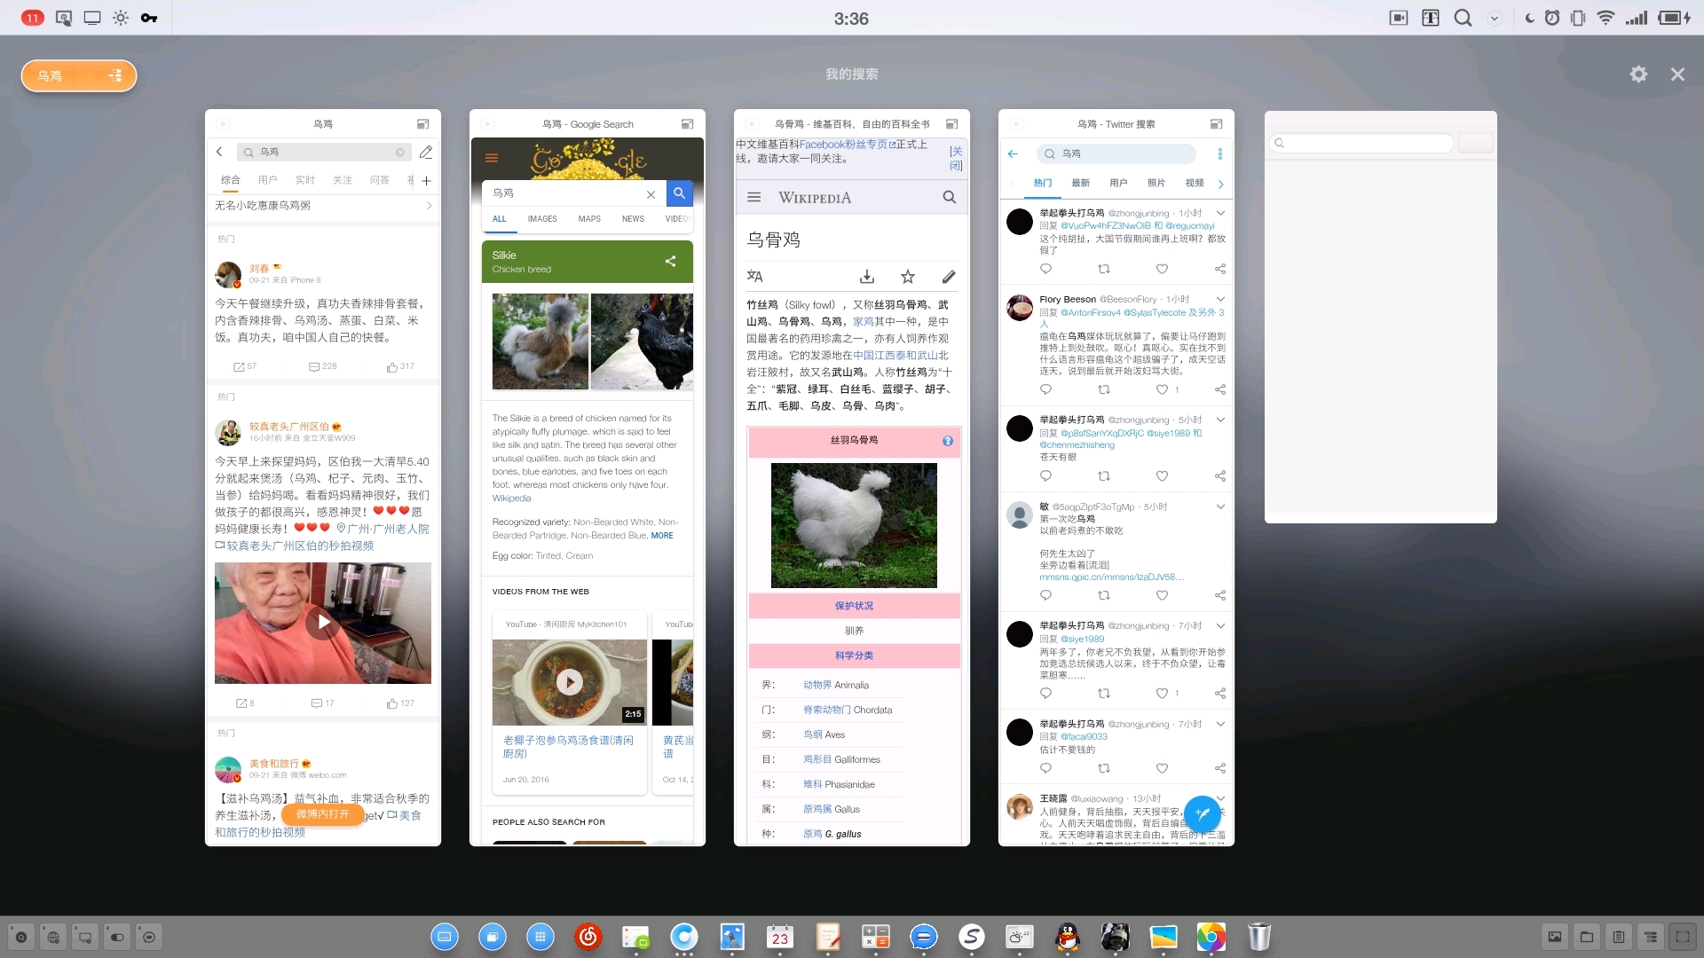
Task: Go back with the Twitter blue arrow
Action: pyautogui.click(x=1013, y=154)
